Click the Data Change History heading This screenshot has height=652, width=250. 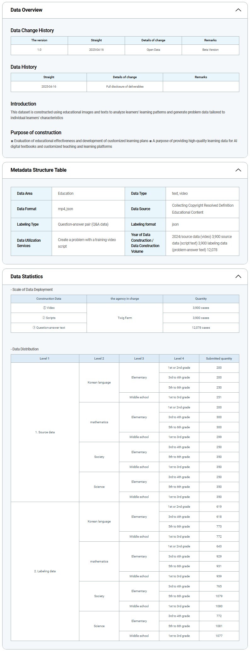click(x=32, y=31)
